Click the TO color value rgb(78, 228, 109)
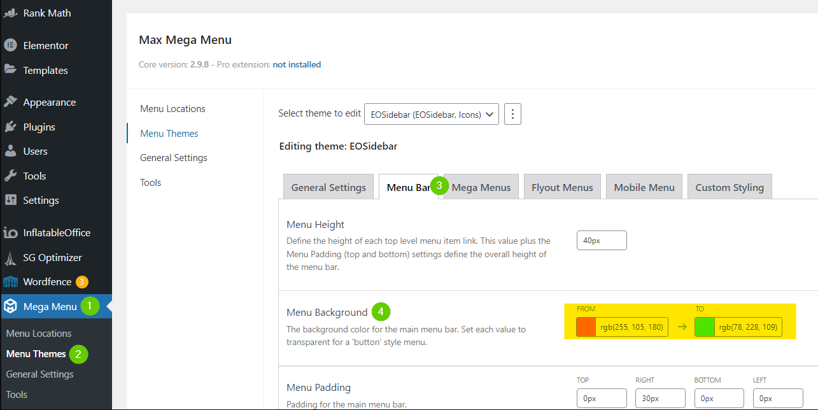 748,327
